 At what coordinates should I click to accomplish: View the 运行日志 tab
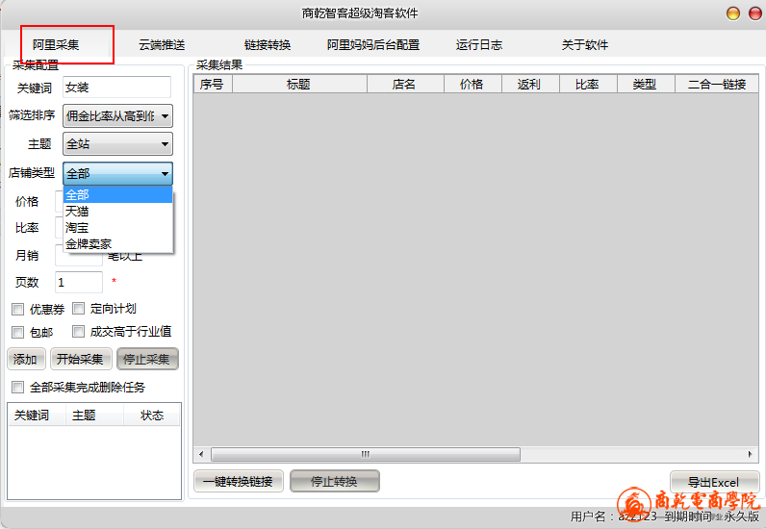point(479,45)
